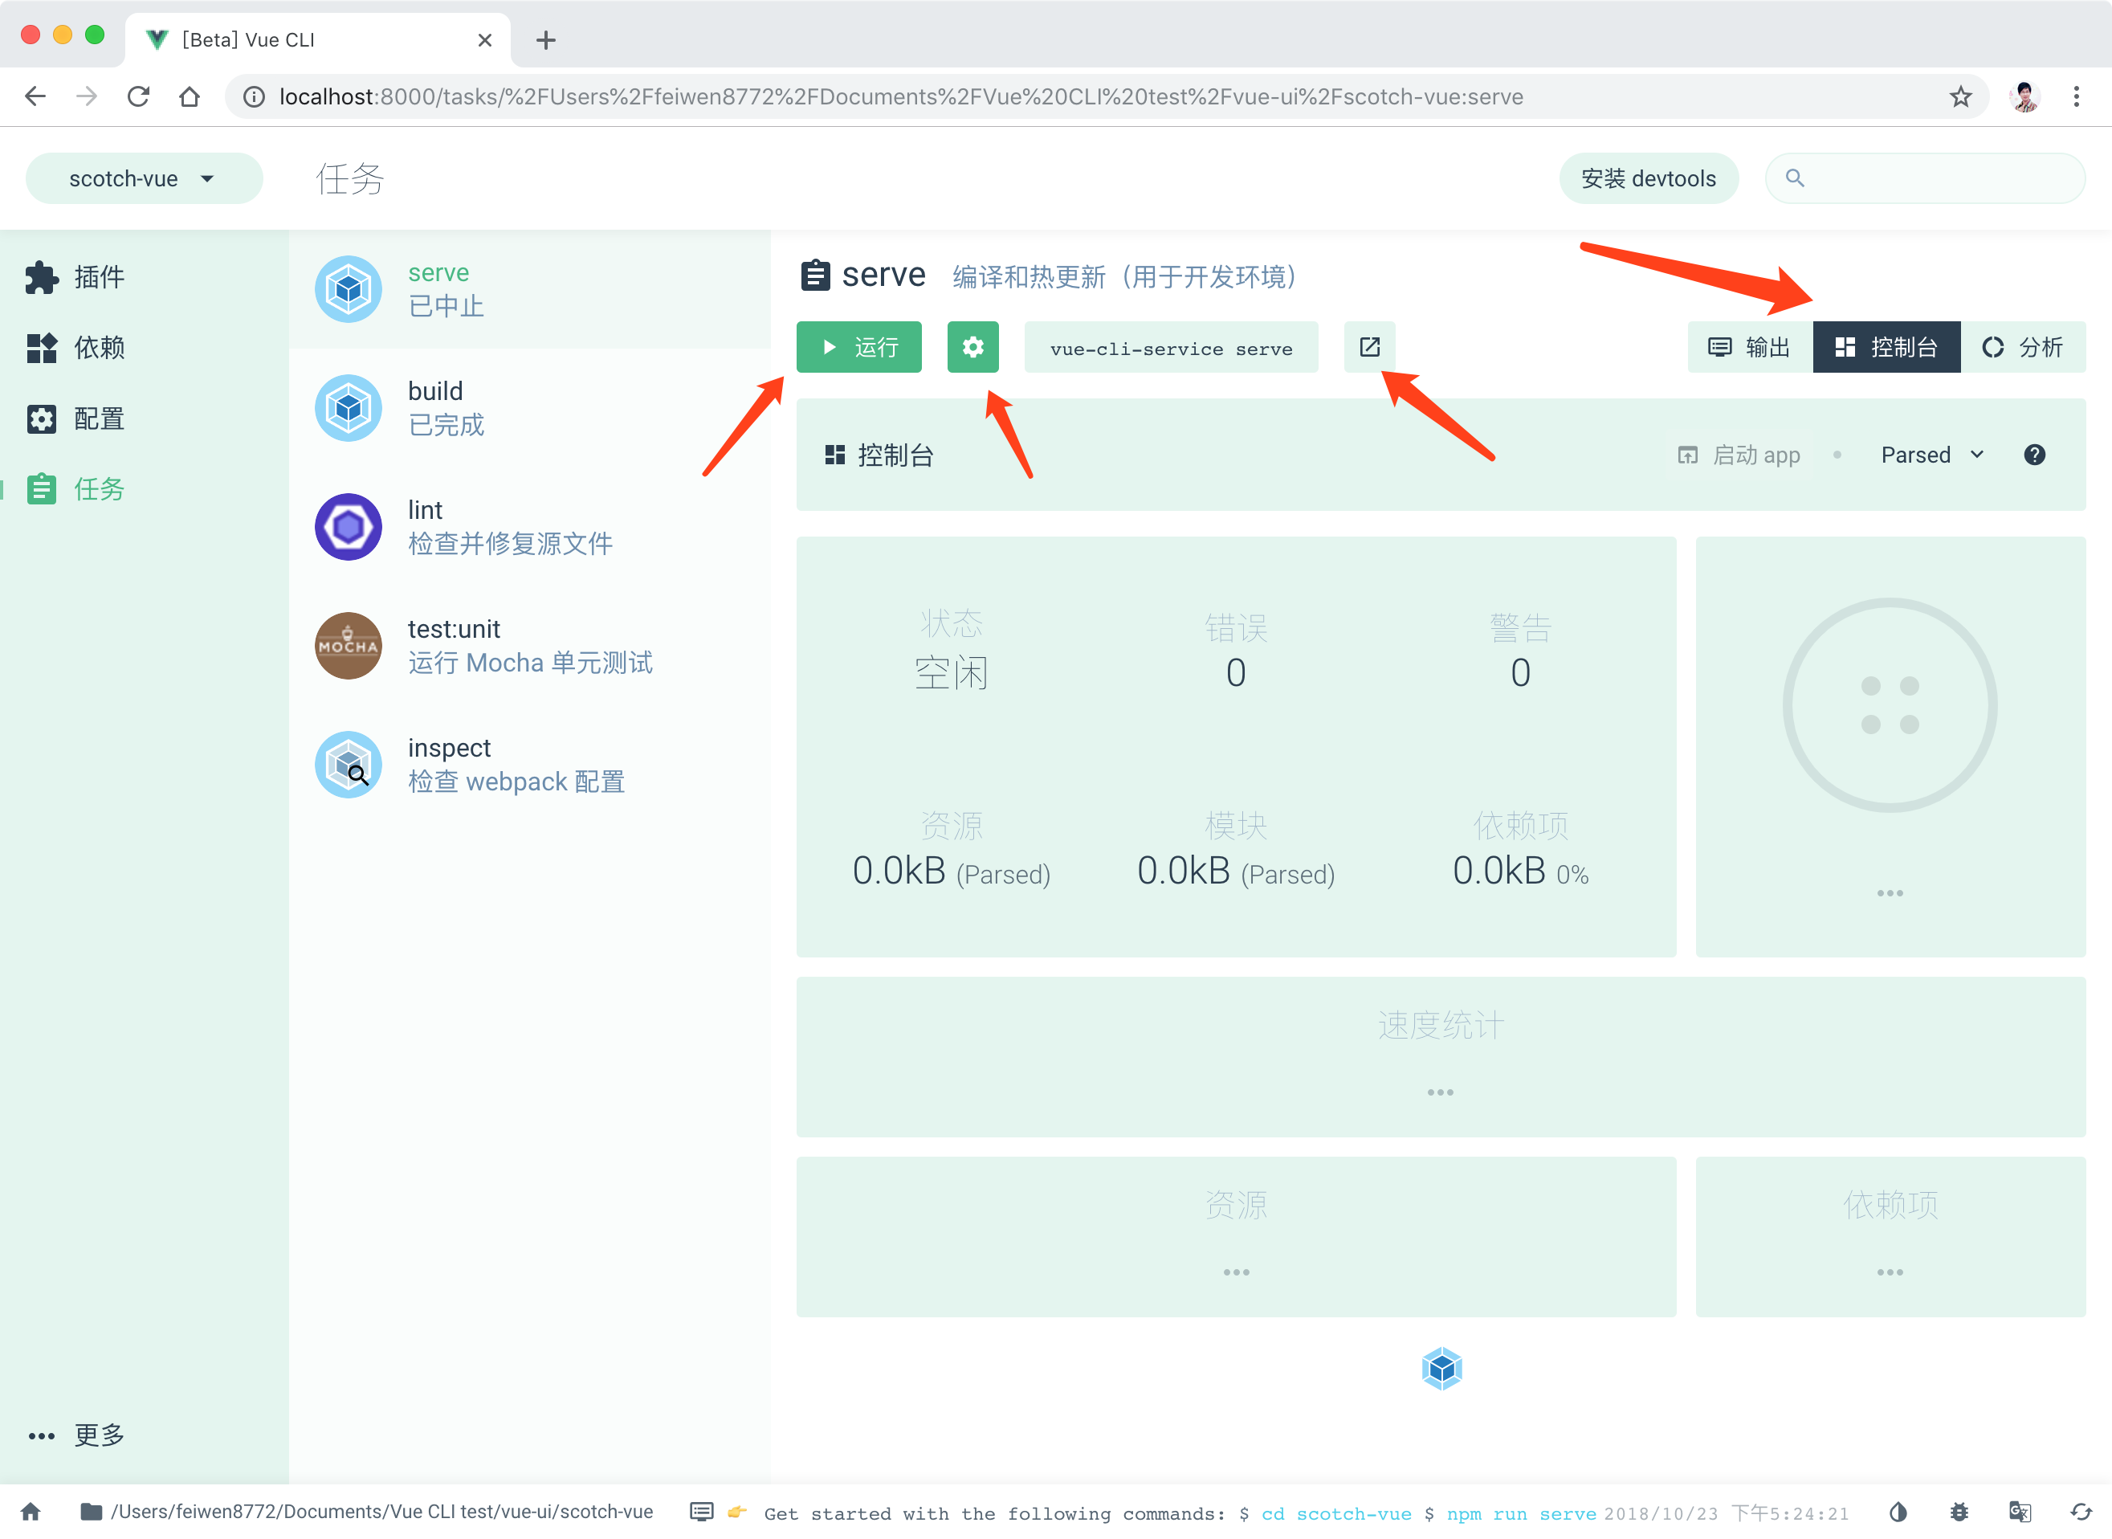2112x1539 pixels.
Task: Click the address bar URL
Action: coord(900,96)
